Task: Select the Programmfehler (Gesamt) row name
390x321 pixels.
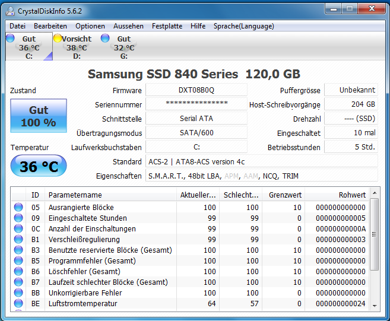Action: click(92, 260)
